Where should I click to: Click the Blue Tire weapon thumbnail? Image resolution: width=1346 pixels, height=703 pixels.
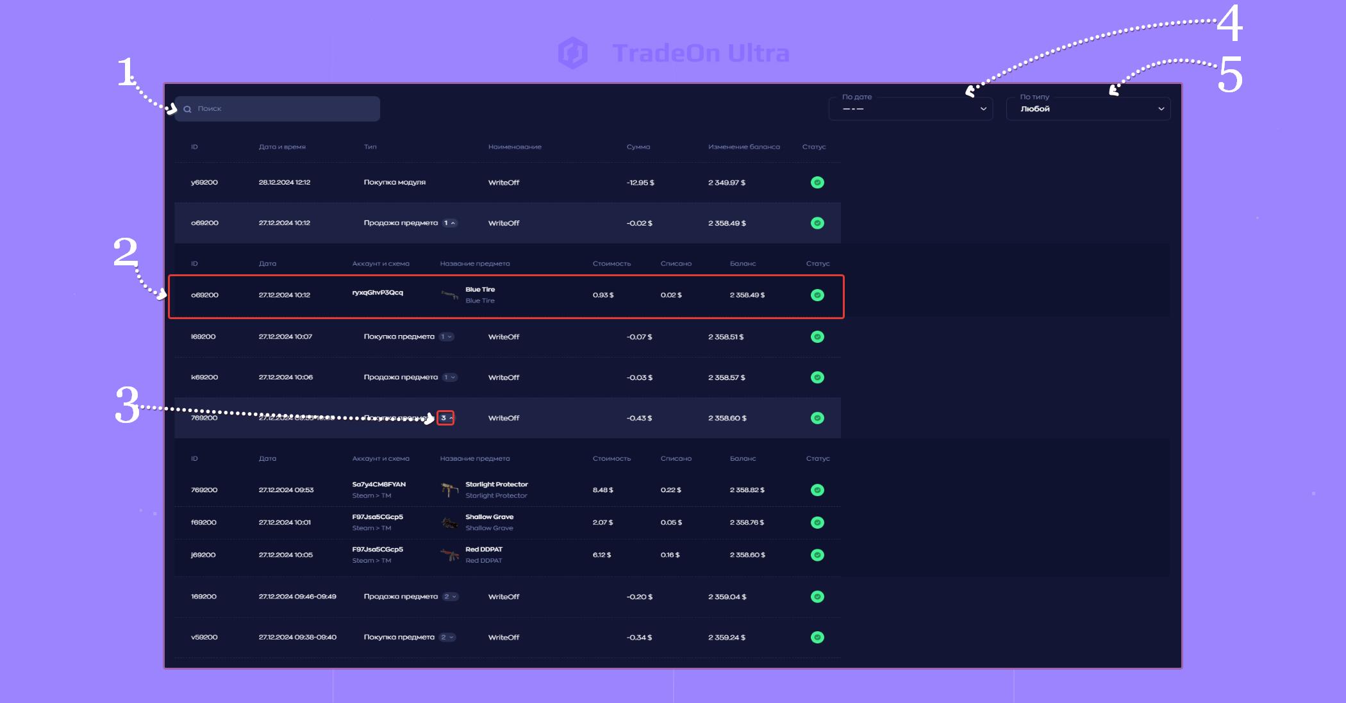450,295
